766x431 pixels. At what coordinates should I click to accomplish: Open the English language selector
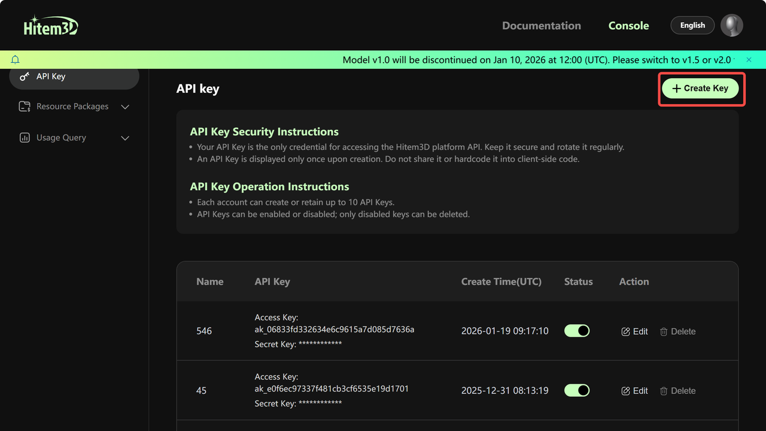(692, 26)
